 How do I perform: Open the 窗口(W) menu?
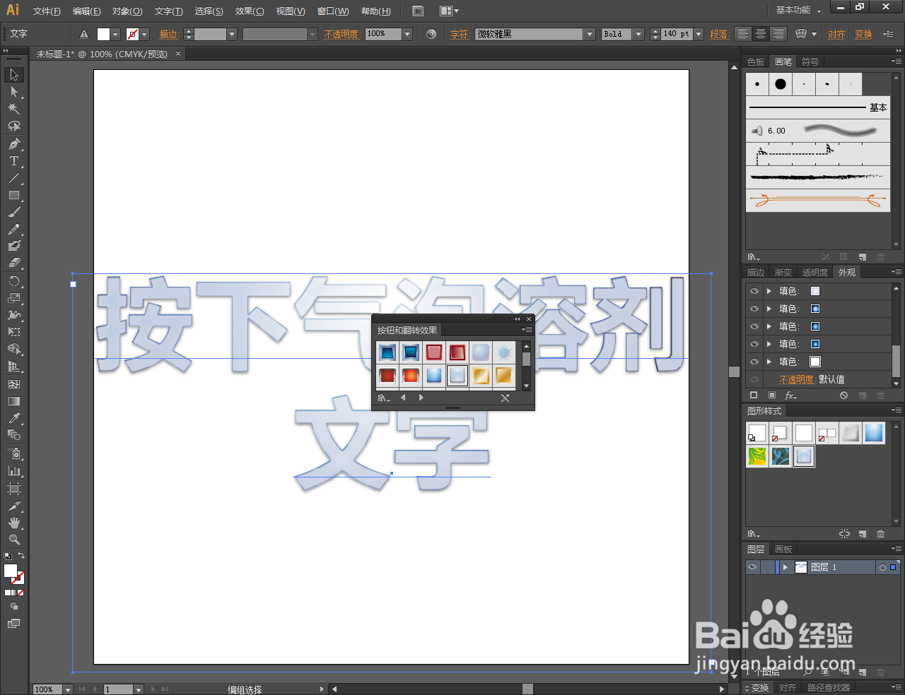tap(333, 11)
